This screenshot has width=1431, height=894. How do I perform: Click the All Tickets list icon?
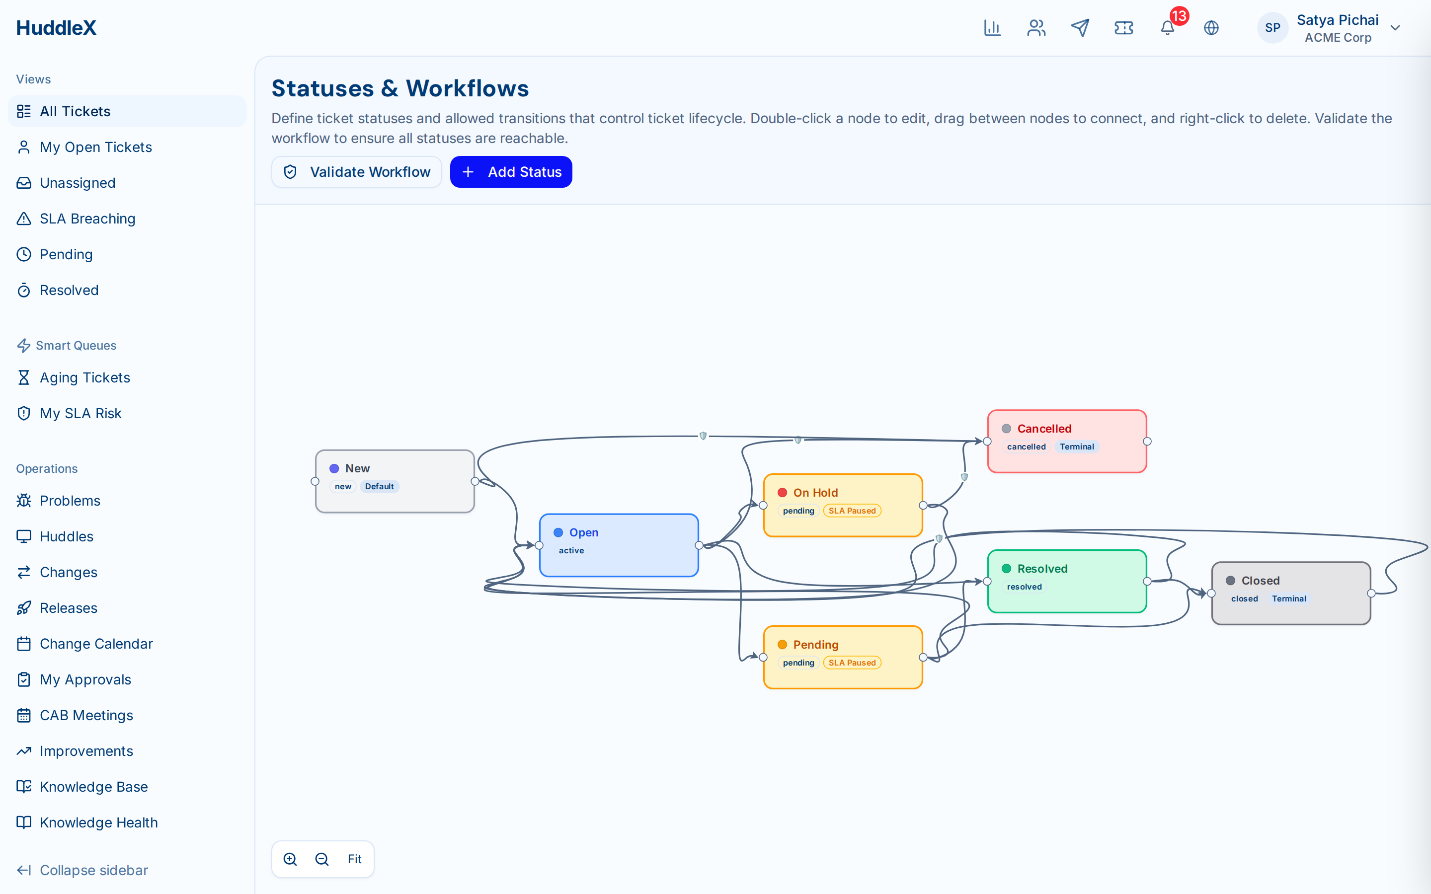[x=24, y=111]
